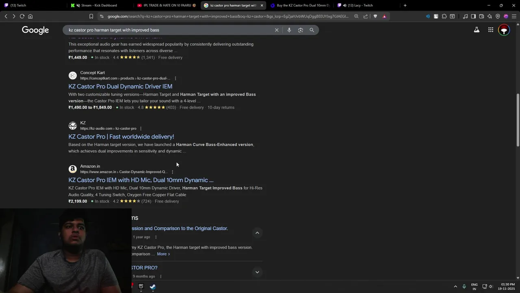Image resolution: width=520 pixels, height=293 pixels.
Task: Click the Concept Kart site favicon
Action: point(73,75)
